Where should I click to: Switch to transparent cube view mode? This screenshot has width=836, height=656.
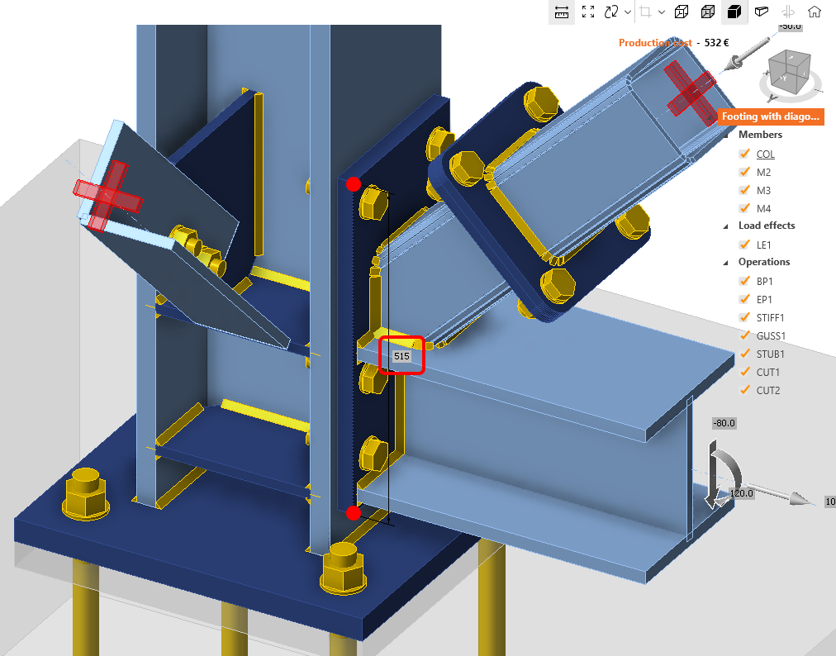682,12
